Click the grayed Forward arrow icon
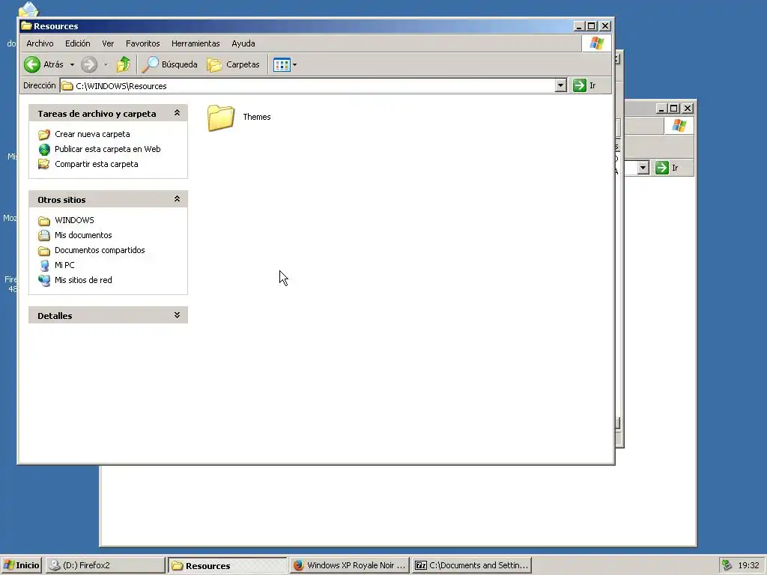767x575 pixels. coord(89,64)
